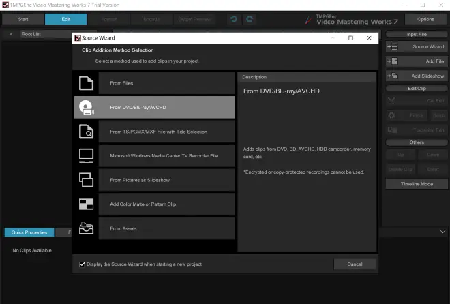Click the Root List breadcrumb label

point(31,34)
